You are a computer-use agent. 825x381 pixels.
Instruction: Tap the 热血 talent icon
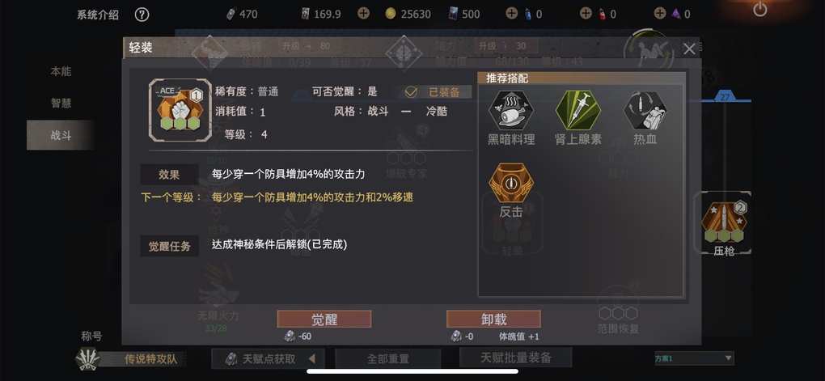click(645, 109)
